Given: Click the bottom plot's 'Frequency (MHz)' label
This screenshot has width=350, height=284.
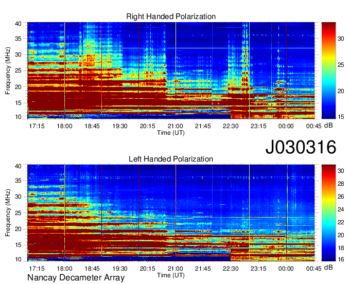Looking at the screenshot, I should click(8, 213).
